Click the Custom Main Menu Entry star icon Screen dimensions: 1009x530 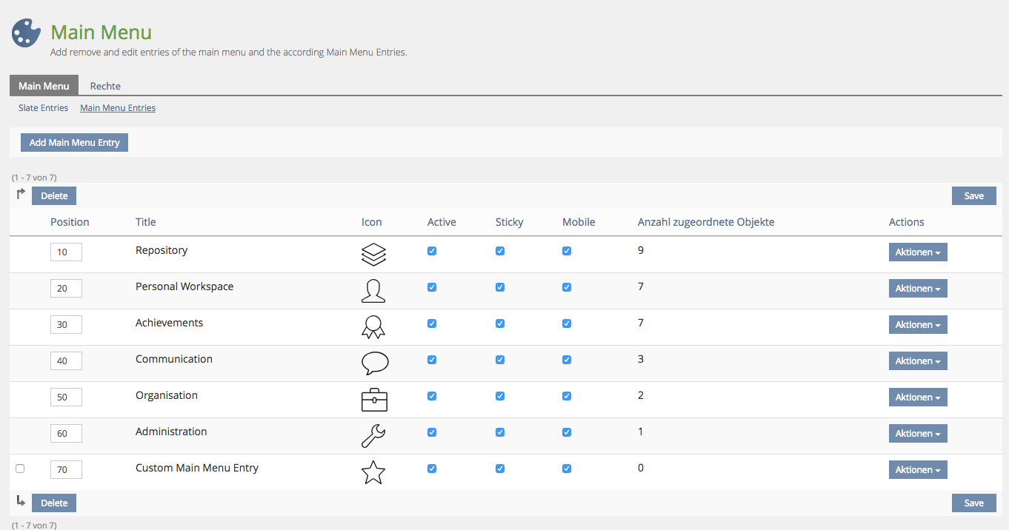[x=373, y=472]
